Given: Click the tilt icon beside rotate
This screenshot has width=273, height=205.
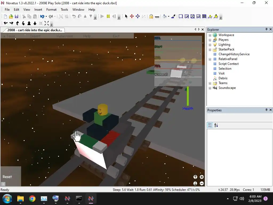Looking at the screenshot, I should [x=79, y=16].
